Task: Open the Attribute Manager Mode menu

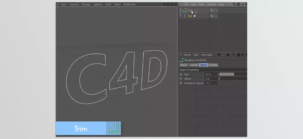Action: point(187,55)
